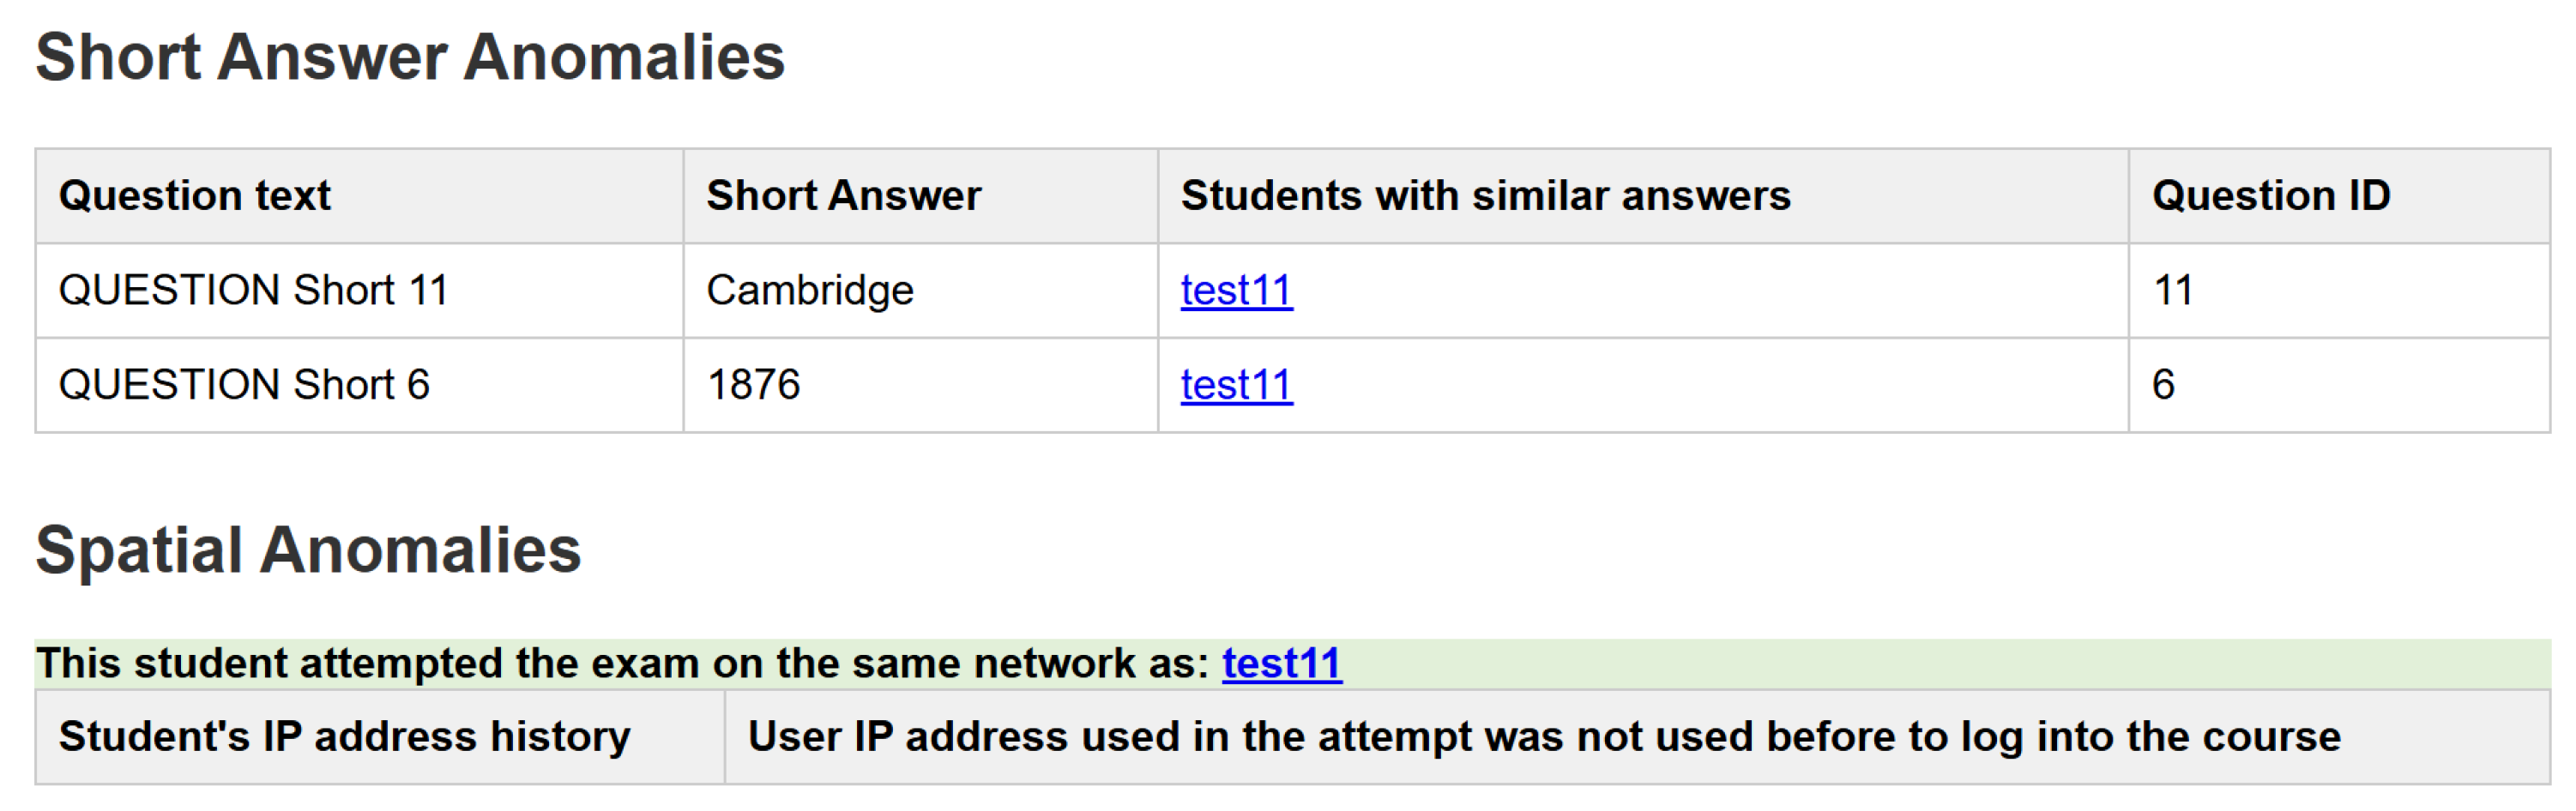The width and height of the screenshot is (2576, 811).
Task: Click the 1876 answer cell
Action: [x=754, y=385]
